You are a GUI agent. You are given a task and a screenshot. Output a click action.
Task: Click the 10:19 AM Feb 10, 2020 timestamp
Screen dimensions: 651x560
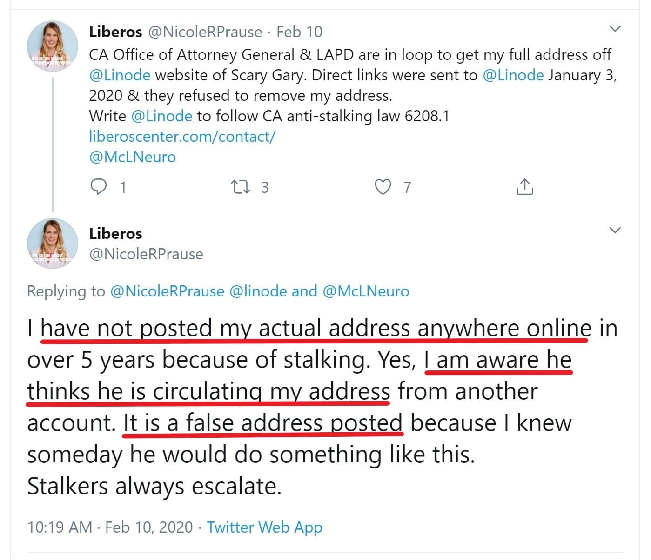pyautogui.click(x=110, y=527)
